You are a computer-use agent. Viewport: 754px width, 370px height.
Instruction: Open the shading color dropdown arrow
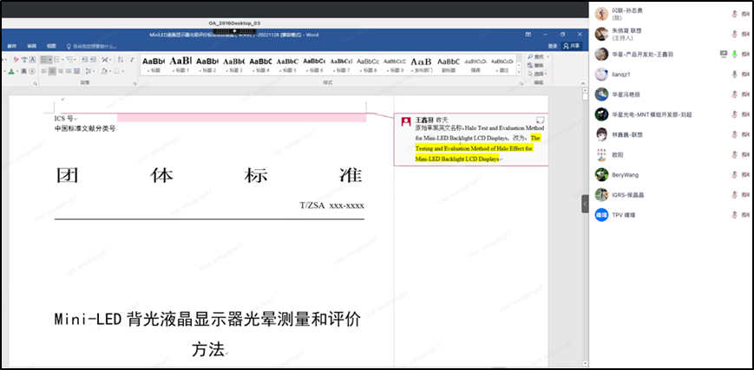point(110,71)
